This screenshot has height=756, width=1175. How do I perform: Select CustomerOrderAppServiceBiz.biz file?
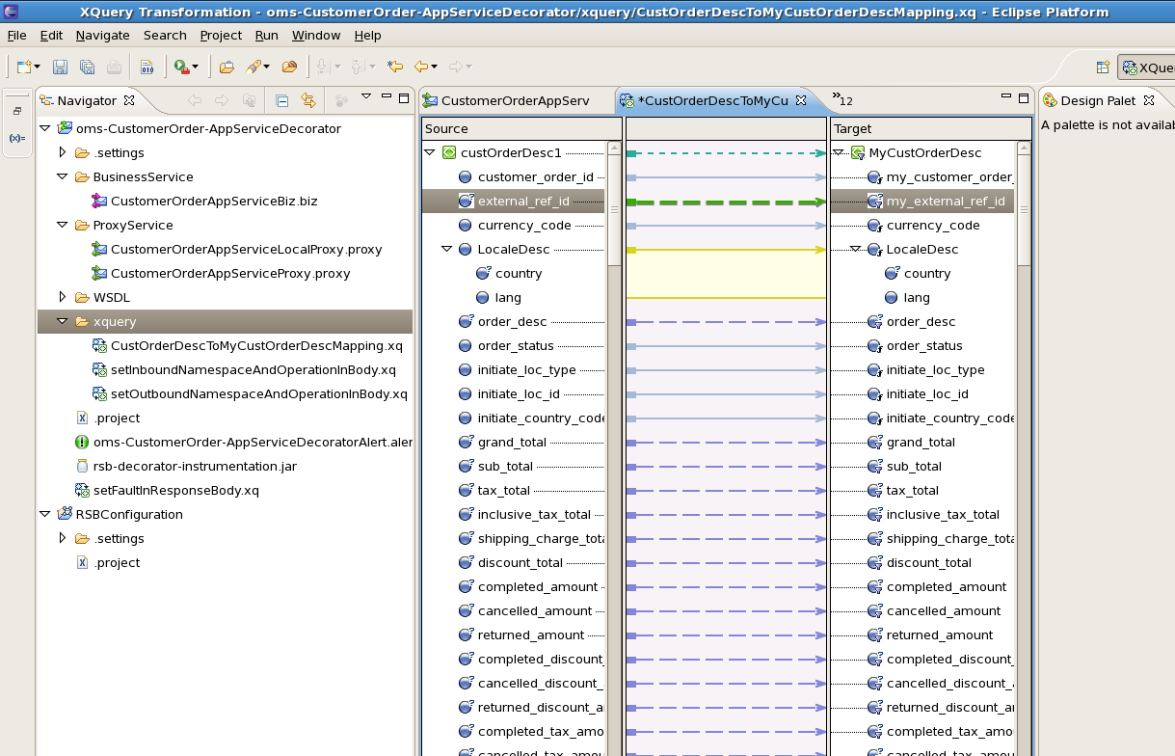(x=213, y=201)
